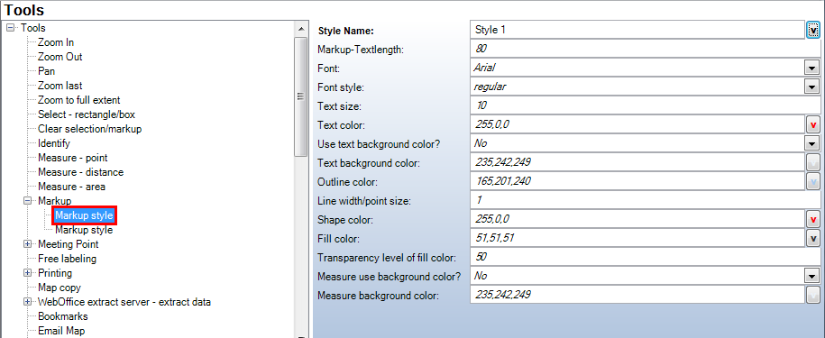The height and width of the screenshot is (338, 825).
Task: Open the Style Name dropdown arrow
Action: point(813,31)
